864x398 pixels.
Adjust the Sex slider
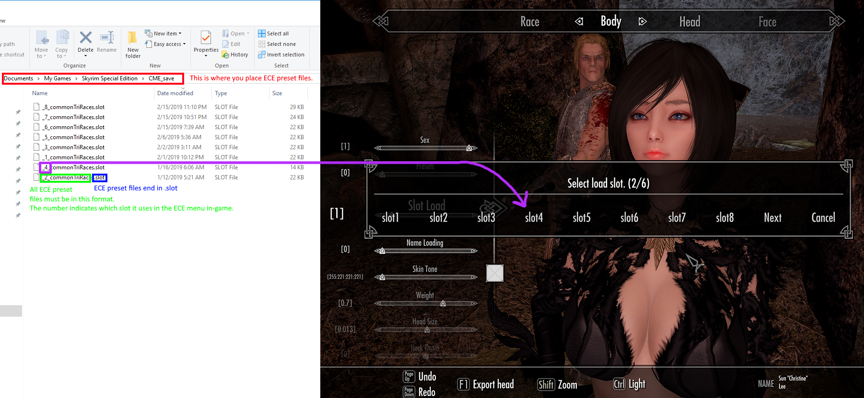tap(426, 148)
